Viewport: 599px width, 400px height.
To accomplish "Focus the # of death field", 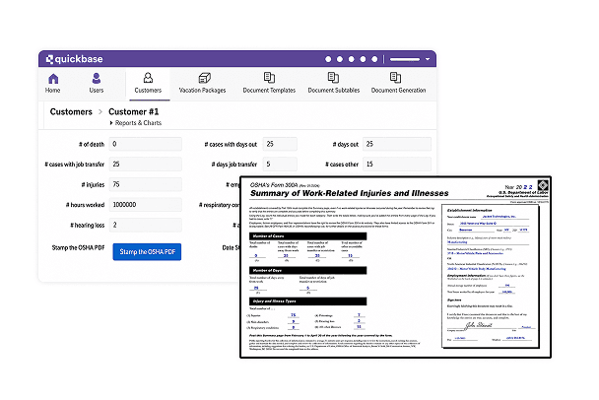I will (x=146, y=144).
